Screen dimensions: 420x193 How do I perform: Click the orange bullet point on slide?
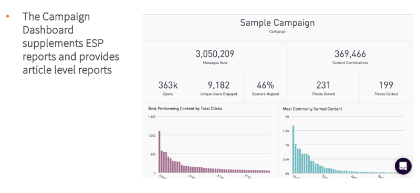click(7, 16)
